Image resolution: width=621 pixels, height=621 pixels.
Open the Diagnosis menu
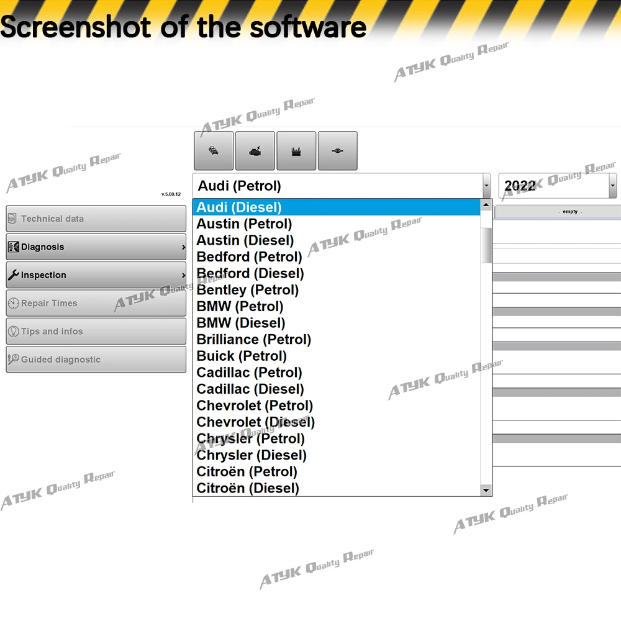click(96, 247)
